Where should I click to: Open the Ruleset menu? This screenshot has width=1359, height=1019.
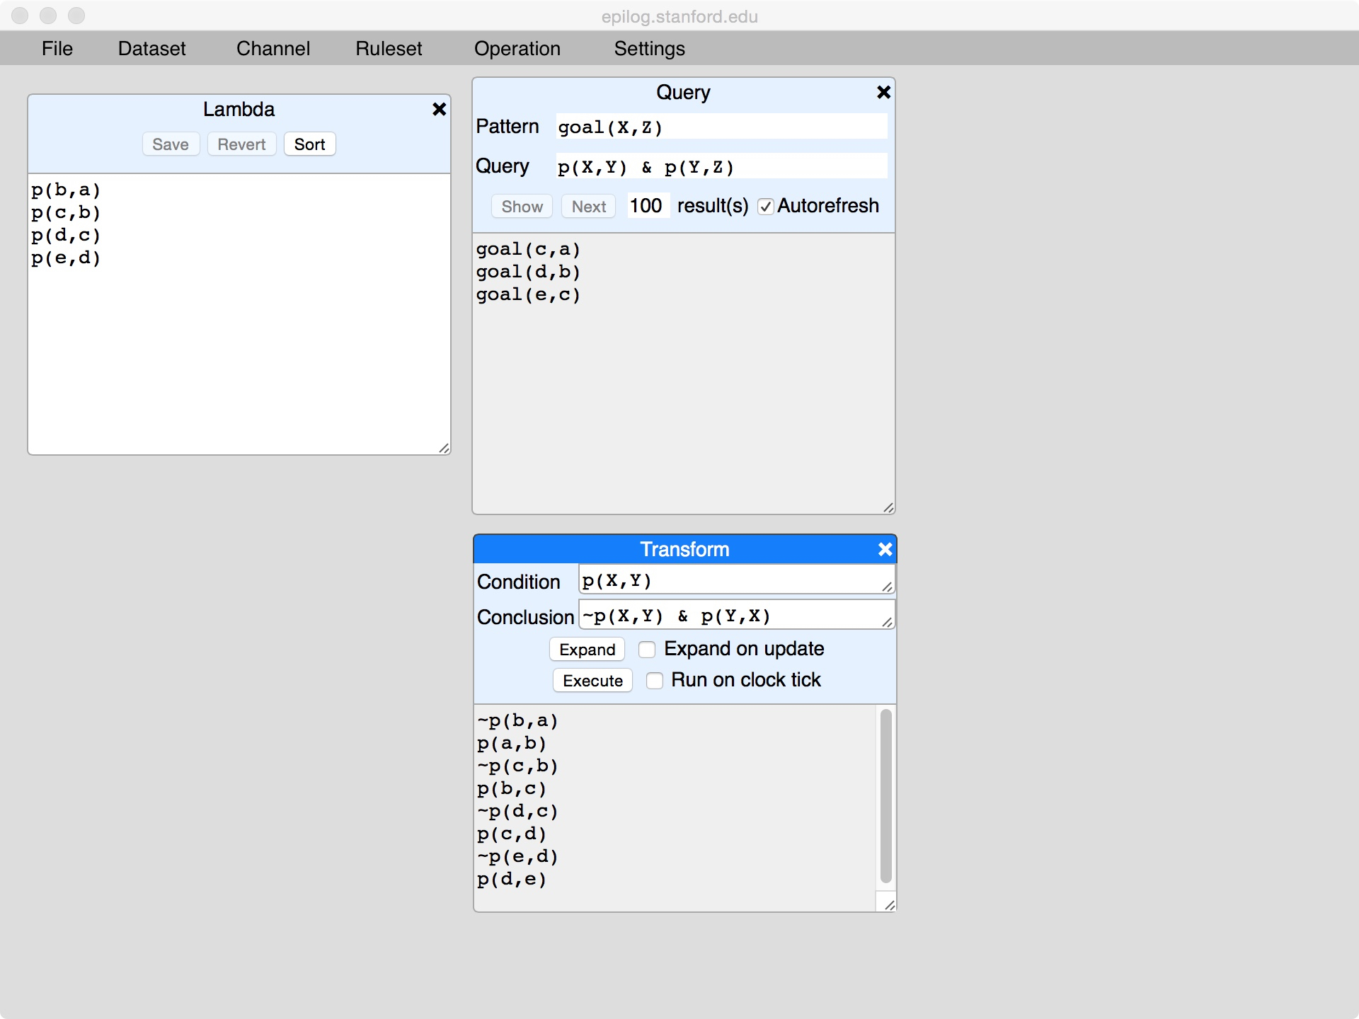[389, 48]
